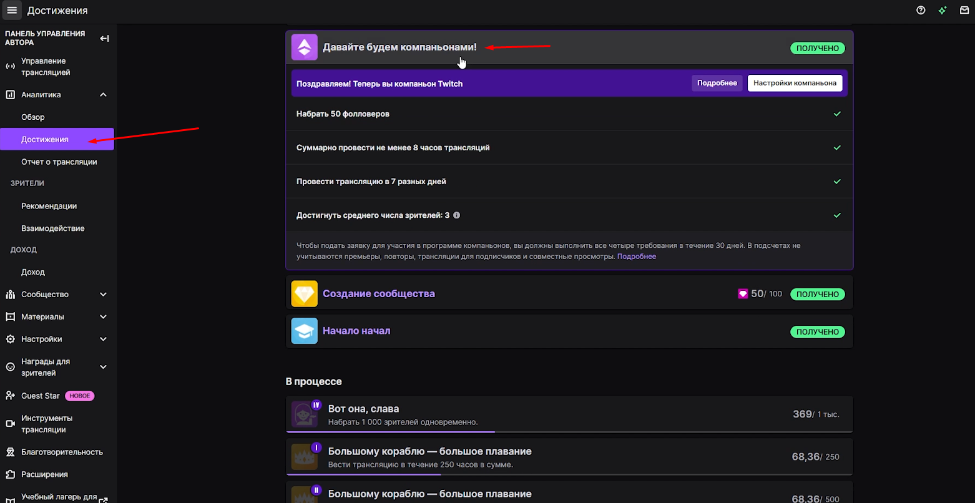Expand the Начало начал achievement
Viewport: 975px width, 503px height.
pos(569,331)
